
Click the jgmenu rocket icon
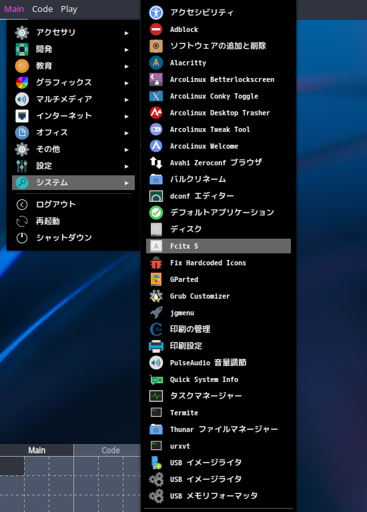(156, 313)
